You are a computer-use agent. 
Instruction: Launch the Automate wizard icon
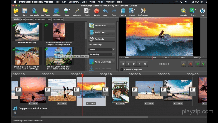[77, 12]
